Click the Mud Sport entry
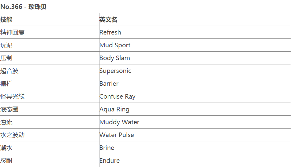 115,45
